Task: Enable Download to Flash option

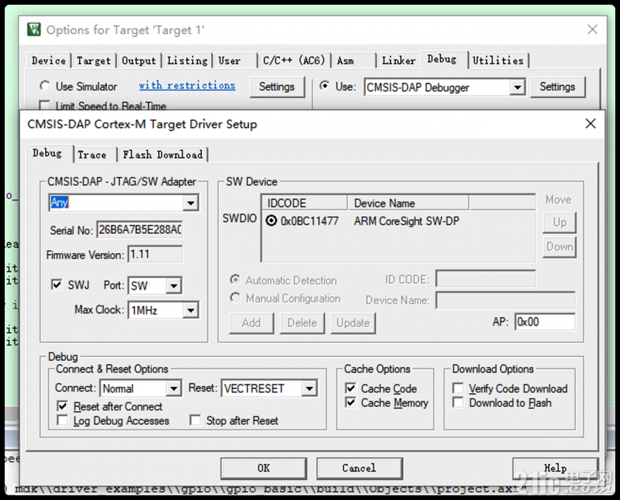Action: (458, 402)
